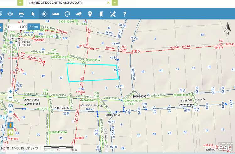Click the Print icon in toolbar
235x154 pixels.
pos(21,14)
